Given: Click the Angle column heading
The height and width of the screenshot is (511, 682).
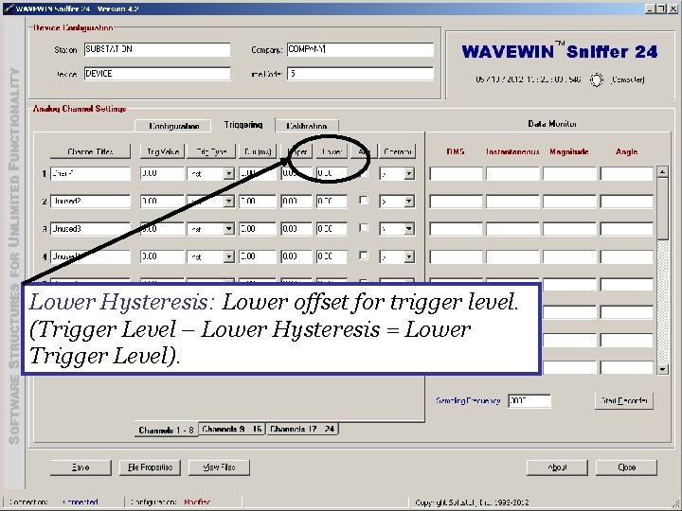Looking at the screenshot, I should (626, 151).
